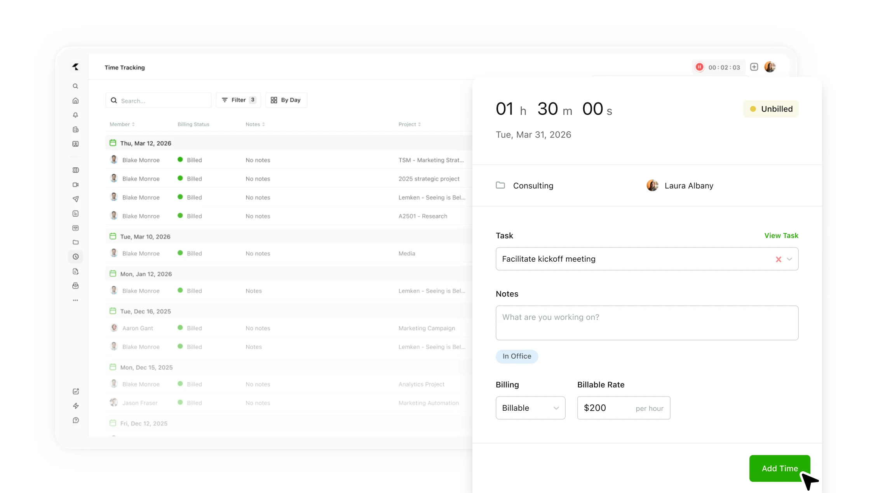Open the help question mark icon
The height and width of the screenshot is (493, 878).
click(x=76, y=420)
